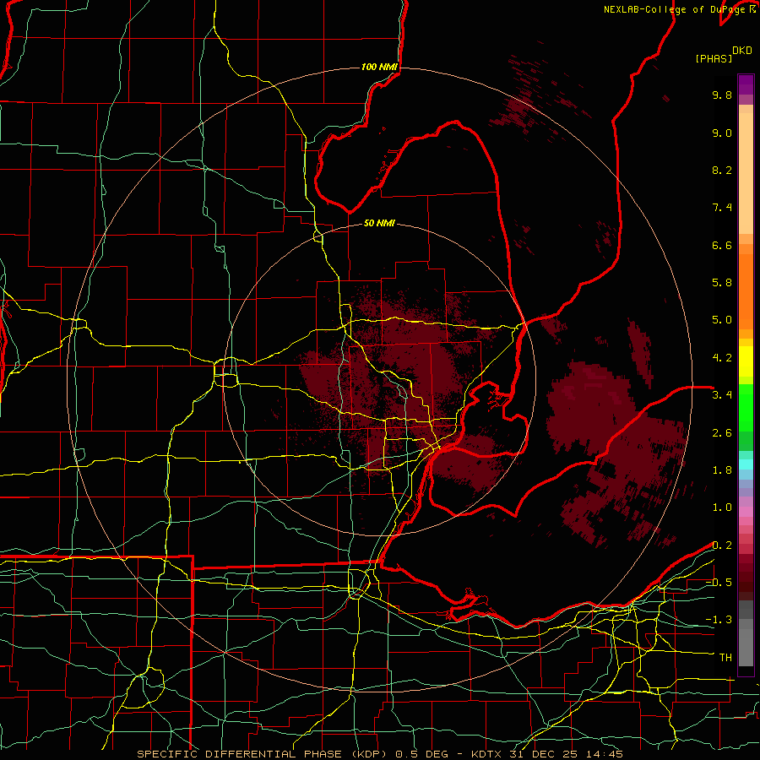
Task: Select the 2.6 legend value
Action: 722,433
